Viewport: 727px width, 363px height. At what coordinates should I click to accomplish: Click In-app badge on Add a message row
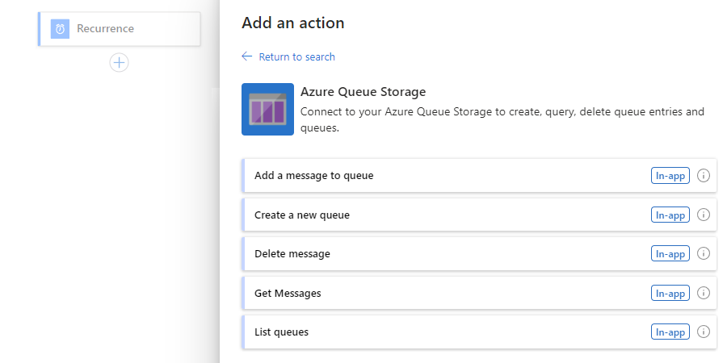pos(670,176)
